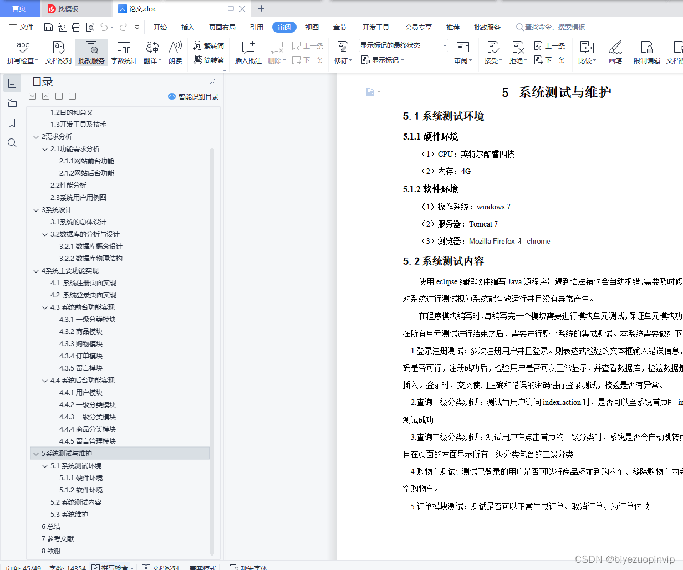Click the page document icon beside heading
Image resolution: width=683 pixels, height=570 pixels.
[370, 92]
